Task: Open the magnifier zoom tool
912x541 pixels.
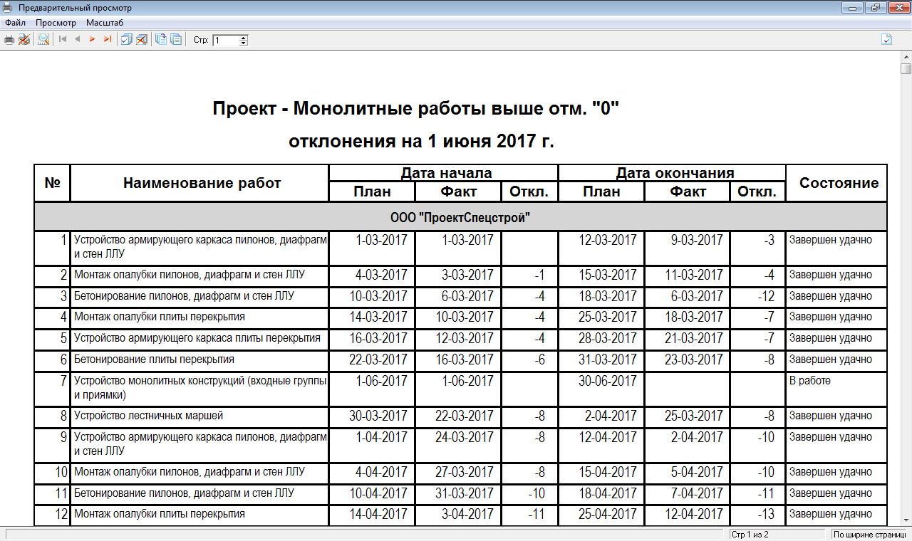Action: (x=43, y=40)
